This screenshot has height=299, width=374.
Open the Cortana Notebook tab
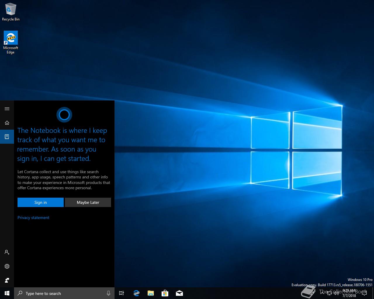click(7, 137)
